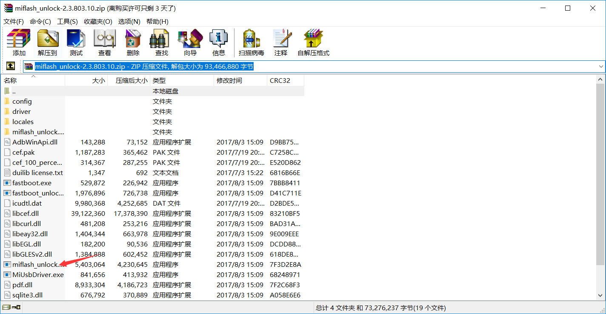Viewport: 606px width, 314px height.
Task: Select the cef_100_perce... file name
Action: tap(37, 162)
